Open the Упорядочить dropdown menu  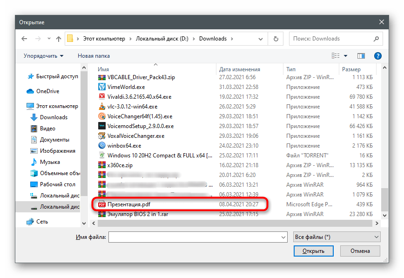pos(43,56)
